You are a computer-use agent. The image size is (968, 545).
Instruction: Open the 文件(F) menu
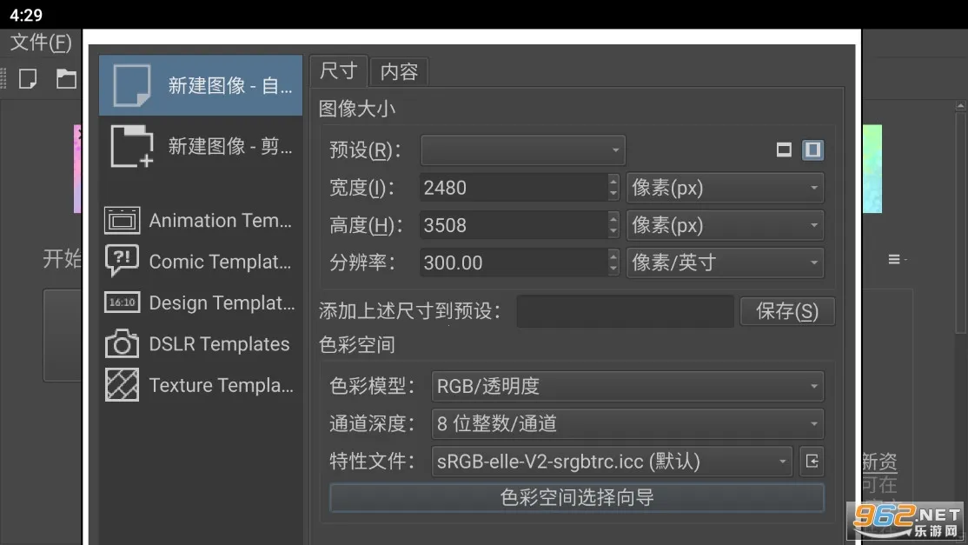(41, 42)
